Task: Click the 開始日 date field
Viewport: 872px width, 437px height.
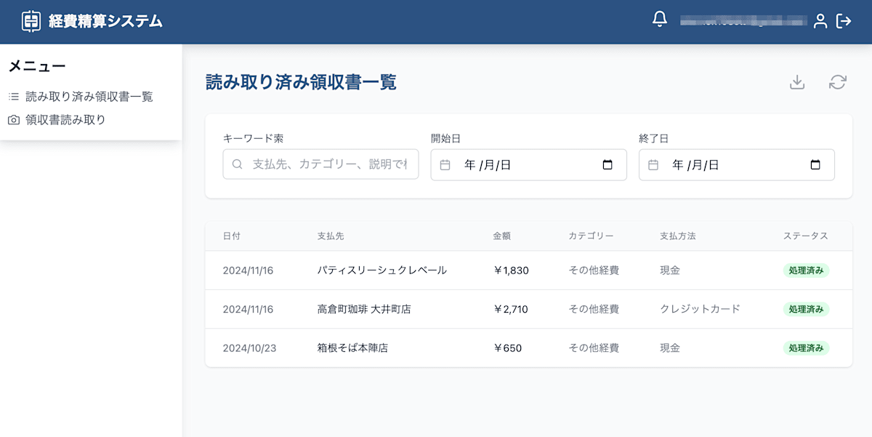Action: click(529, 165)
